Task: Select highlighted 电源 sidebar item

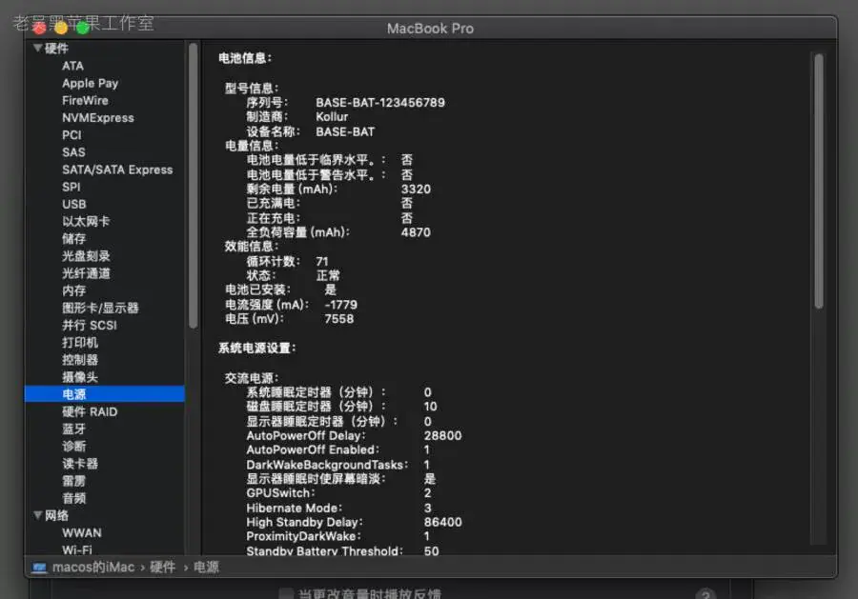Action: pos(105,394)
